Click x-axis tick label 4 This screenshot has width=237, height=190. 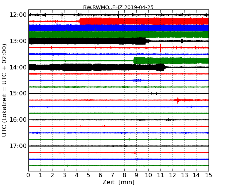(77, 175)
